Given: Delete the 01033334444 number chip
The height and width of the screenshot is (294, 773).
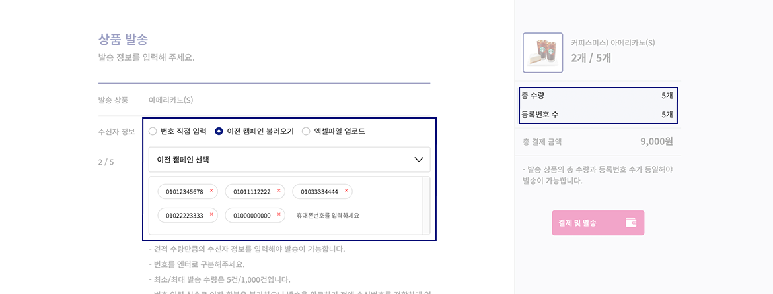Looking at the screenshot, I should click(x=346, y=191).
